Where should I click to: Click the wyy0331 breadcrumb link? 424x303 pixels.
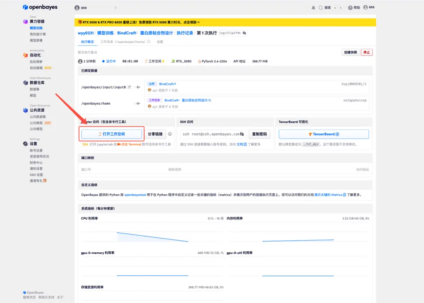click(x=86, y=33)
